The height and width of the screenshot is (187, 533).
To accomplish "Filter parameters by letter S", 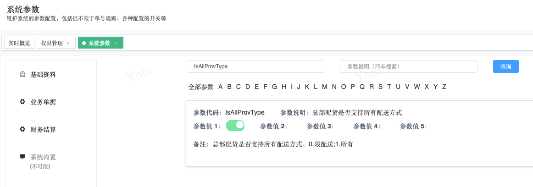I will (380, 87).
